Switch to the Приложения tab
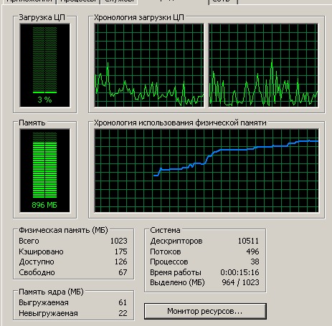The height and width of the screenshot is (326, 332). 29,1
